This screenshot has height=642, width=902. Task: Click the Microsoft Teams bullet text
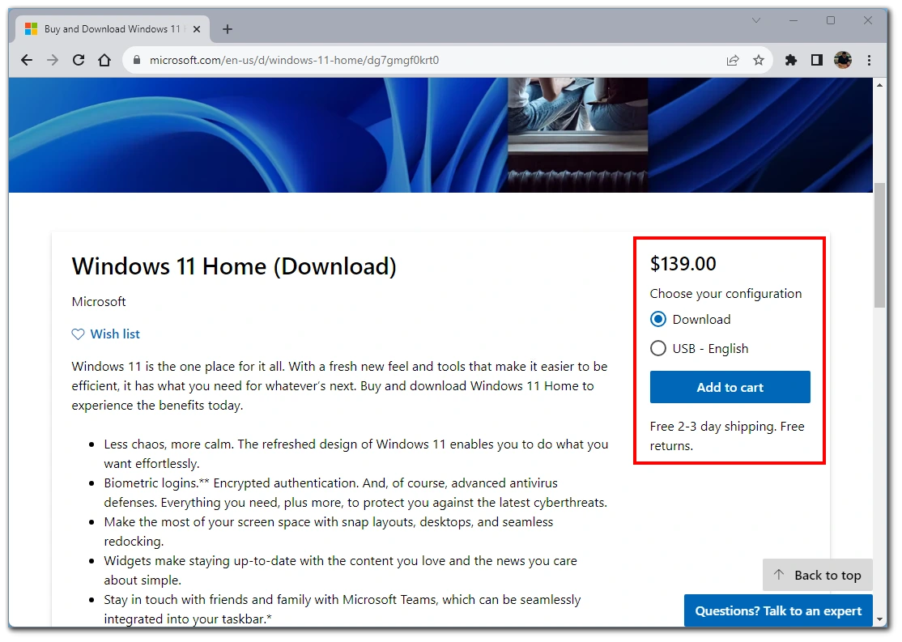(343, 609)
